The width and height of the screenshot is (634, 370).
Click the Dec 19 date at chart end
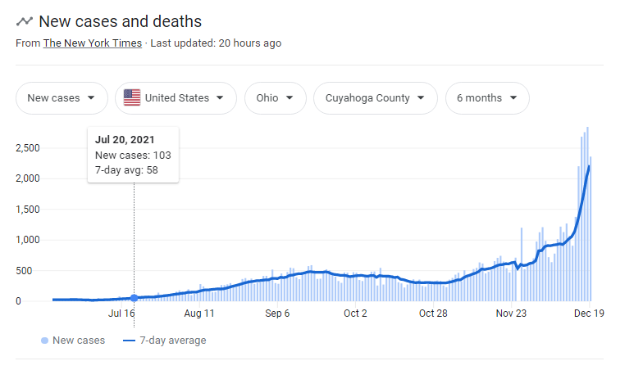click(x=588, y=314)
